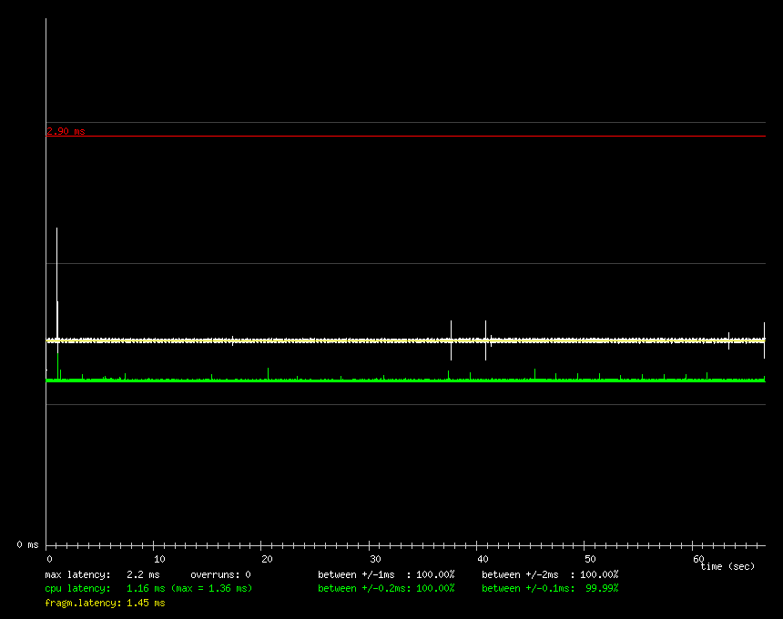Viewport: 783px width, 619px height.
Task: Select the 30 second x-axis marker
Action: (x=374, y=558)
